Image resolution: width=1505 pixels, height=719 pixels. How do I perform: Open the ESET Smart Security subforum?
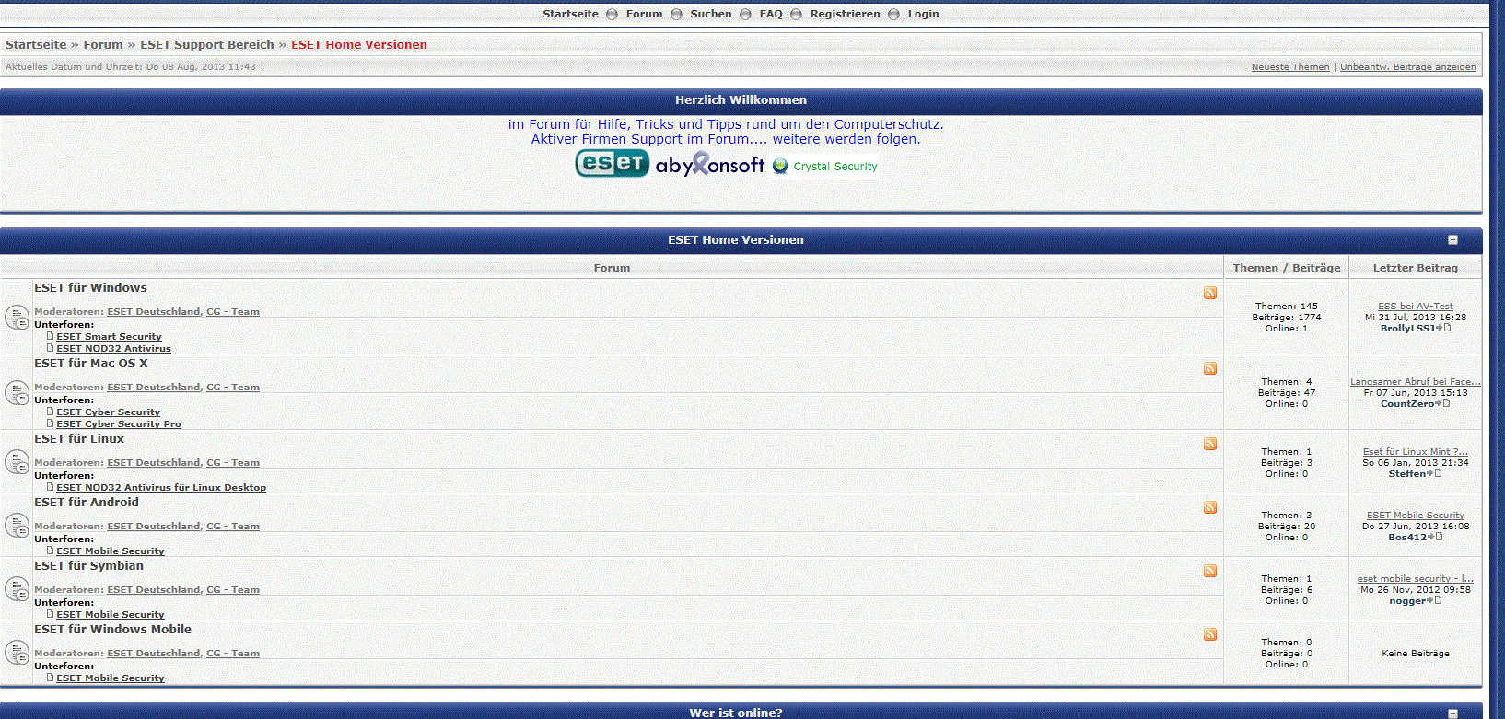click(x=109, y=337)
